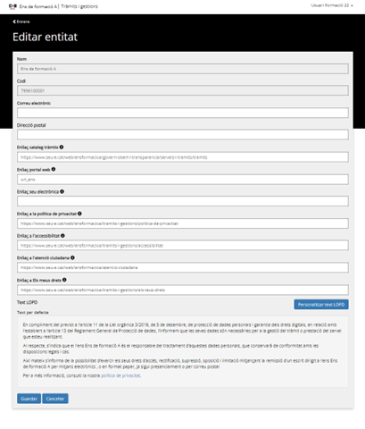Focus the Direcció postal input field
The height and width of the screenshot is (429, 365).
pyautogui.click(x=183, y=135)
